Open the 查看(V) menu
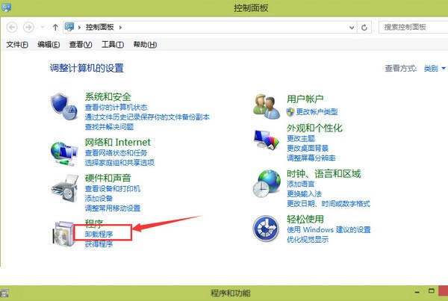The image size is (448, 301). point(81,45)
